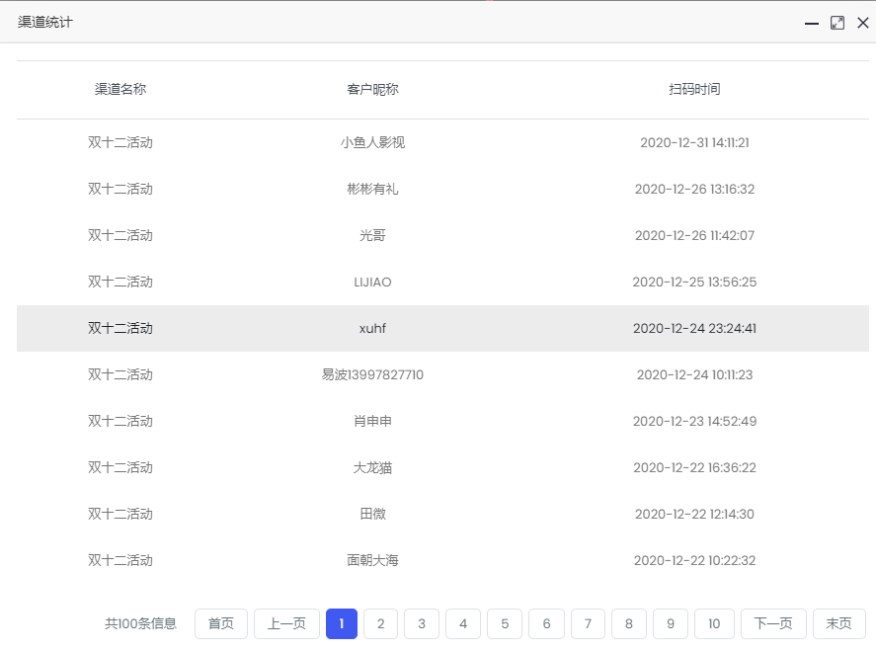This screenshot has height=652, width=876.
Task: Jump to 末页 last page
Action: pyautogui.click(x=838, y=623)
